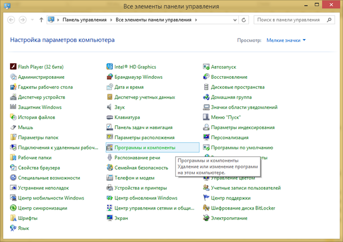Open the Мелкие значки view dropdown
This screenshot has width=343, height=242.
pyautogui.click(x=286, y=40)
